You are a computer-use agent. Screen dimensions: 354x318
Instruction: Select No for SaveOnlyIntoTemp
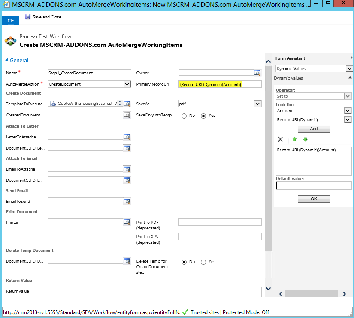click(184, 116)
